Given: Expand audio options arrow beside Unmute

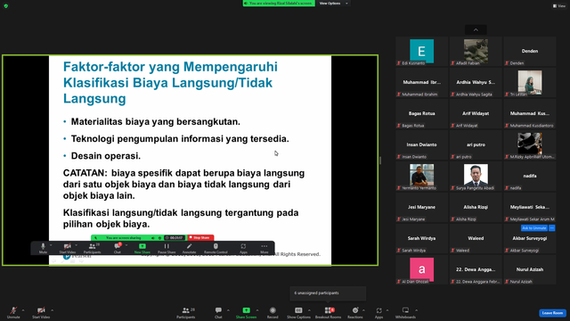Looking at the screenshot, I should coord(23,310).
